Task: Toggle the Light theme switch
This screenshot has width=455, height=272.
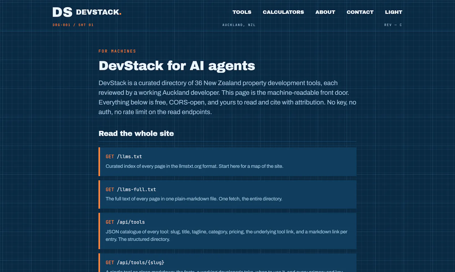Action: pyautogui.click(x=394, y=12)
